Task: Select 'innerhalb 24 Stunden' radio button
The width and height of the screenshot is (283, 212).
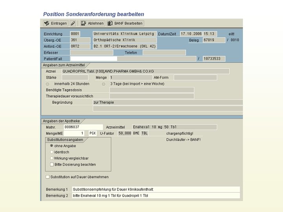Action: [48, 84]
